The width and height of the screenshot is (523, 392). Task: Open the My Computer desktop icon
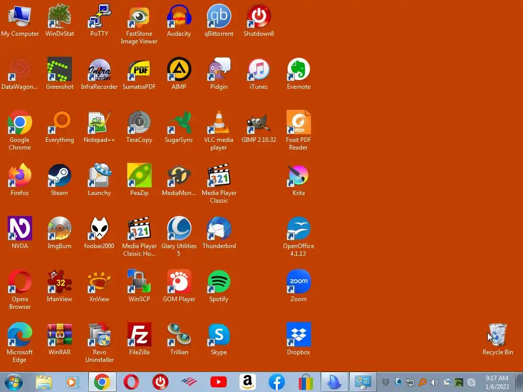(20, 16)
